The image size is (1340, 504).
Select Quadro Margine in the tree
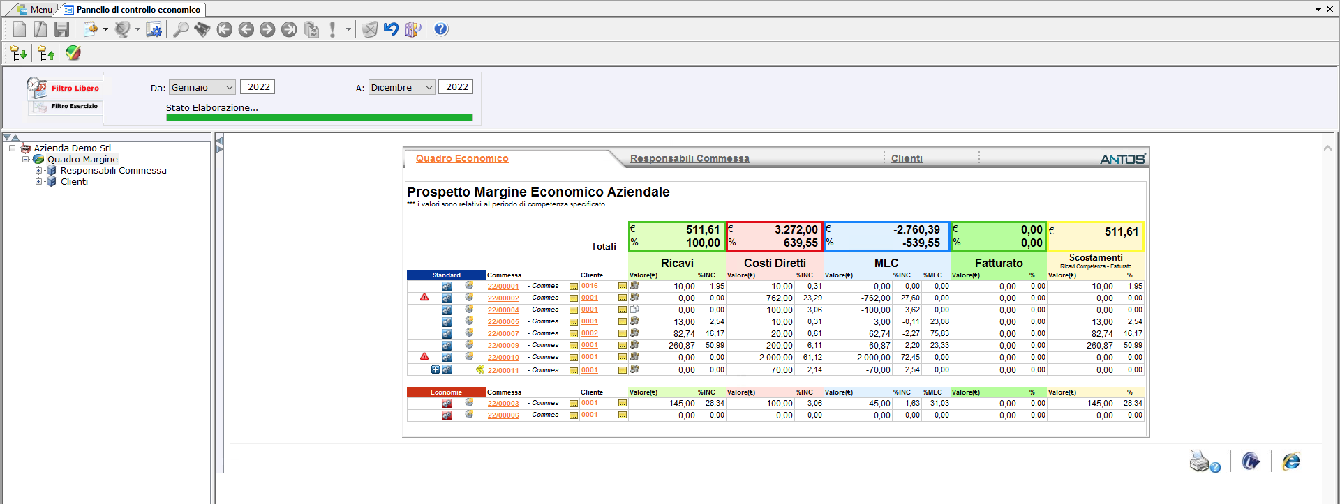[83, 160]
